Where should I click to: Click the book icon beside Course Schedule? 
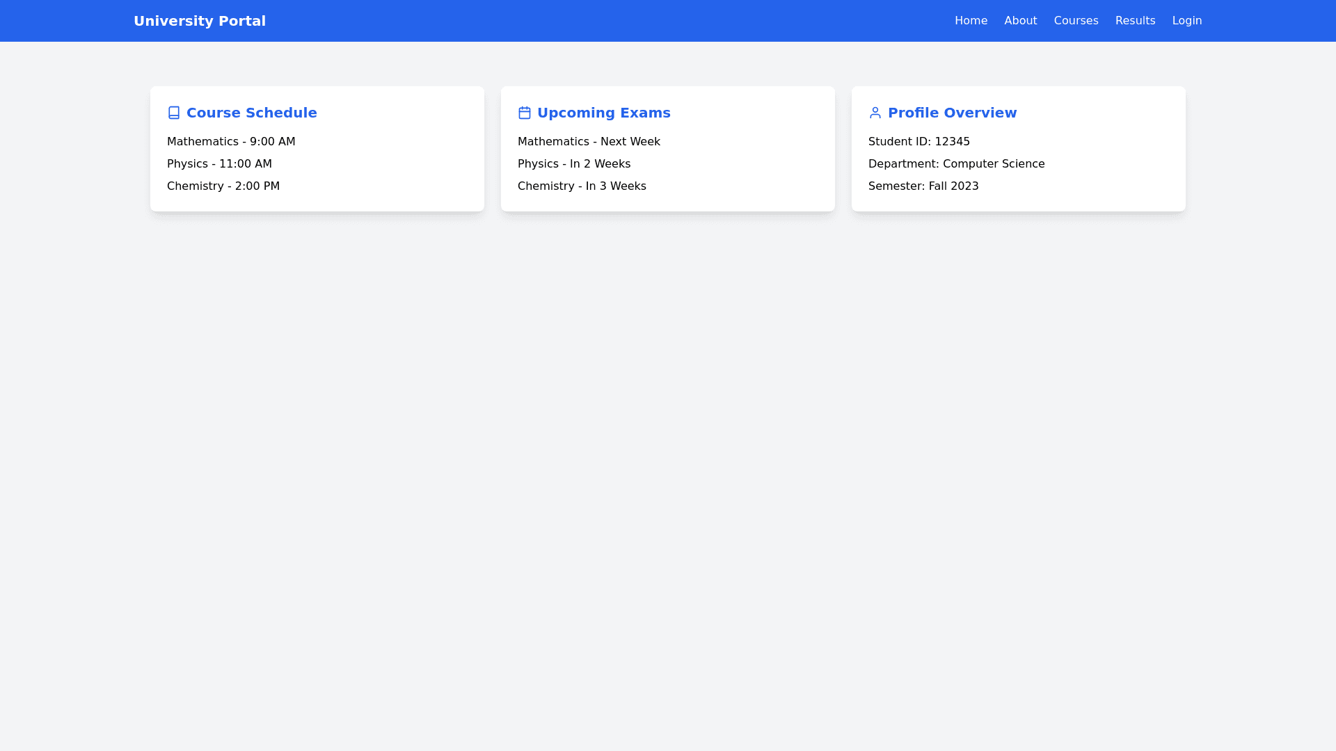pyautogui.click(x=174, y=113)
